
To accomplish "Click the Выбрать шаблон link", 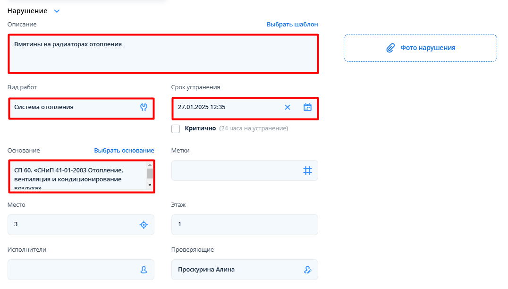I will [x=292, y=24].
